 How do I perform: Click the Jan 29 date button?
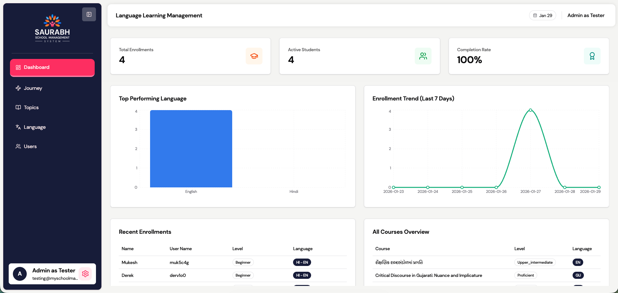(543, 15)
